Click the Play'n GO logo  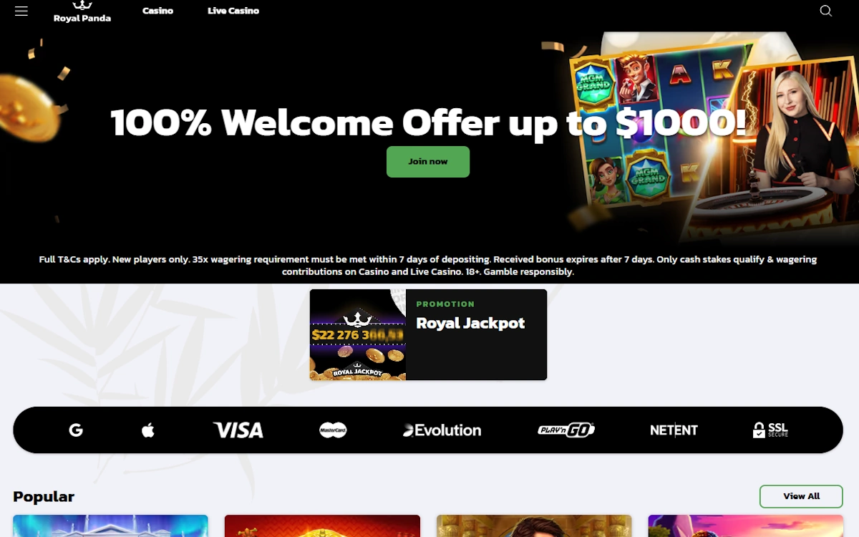click(x=566, y=430)
